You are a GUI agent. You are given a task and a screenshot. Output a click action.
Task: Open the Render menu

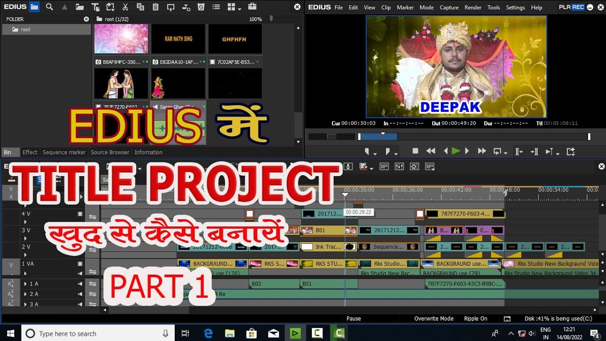click(x=473, y=8)
